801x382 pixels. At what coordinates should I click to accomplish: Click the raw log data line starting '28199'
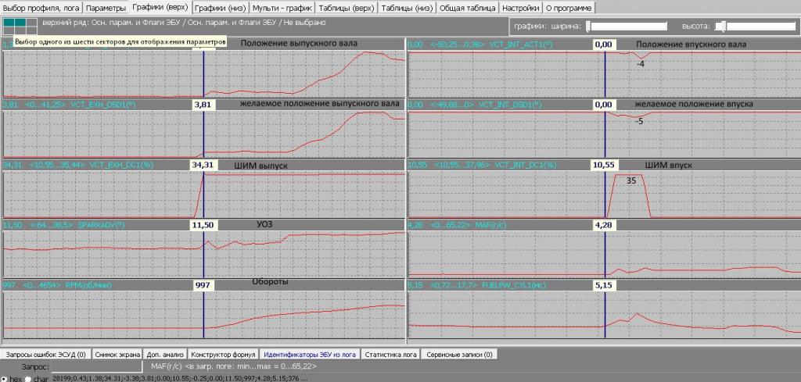coord(179,379)
